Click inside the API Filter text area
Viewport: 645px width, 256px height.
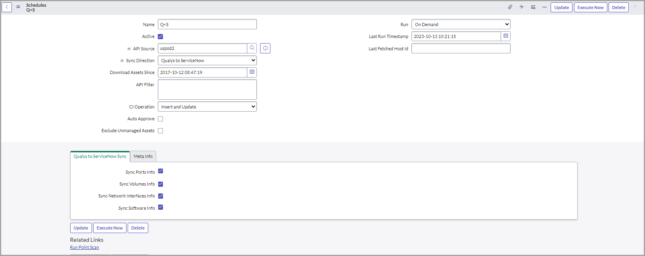point(207,89)
